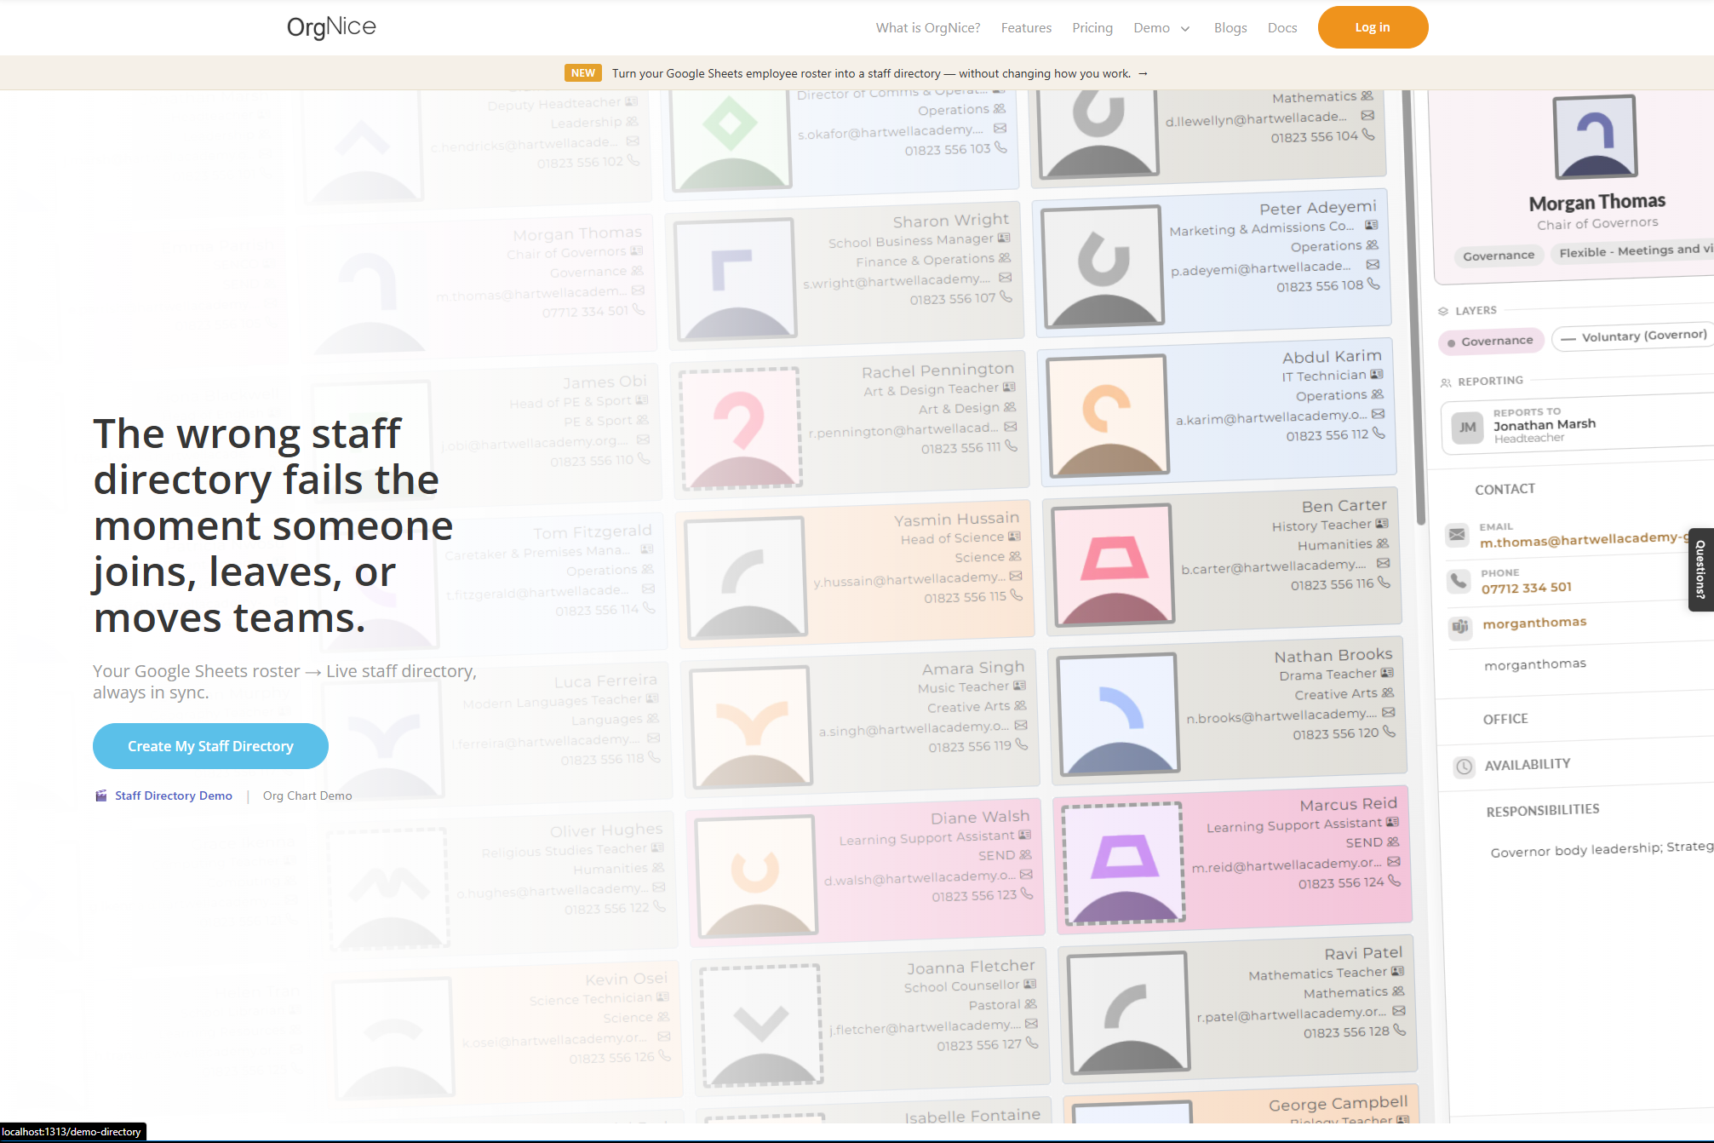
Task: Click Peter Adeyemi's email envelope icon
Action: tap(1373, 265)
